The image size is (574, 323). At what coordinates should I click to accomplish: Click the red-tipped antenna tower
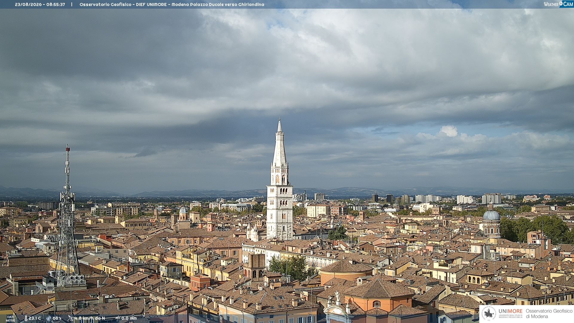coord(68,215)
